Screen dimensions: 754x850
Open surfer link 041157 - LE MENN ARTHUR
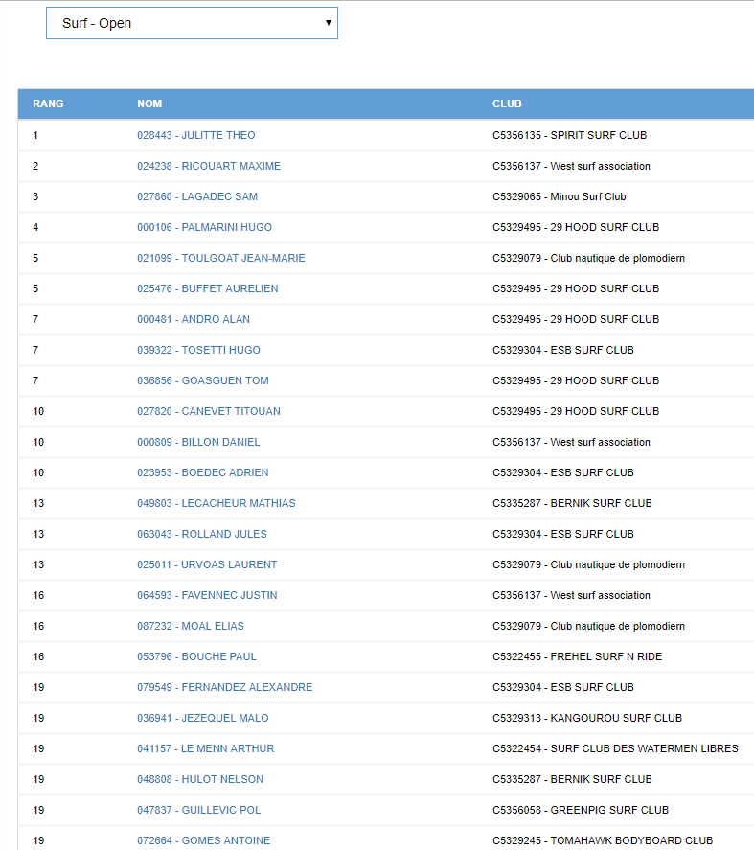click(x=205, y=748)
